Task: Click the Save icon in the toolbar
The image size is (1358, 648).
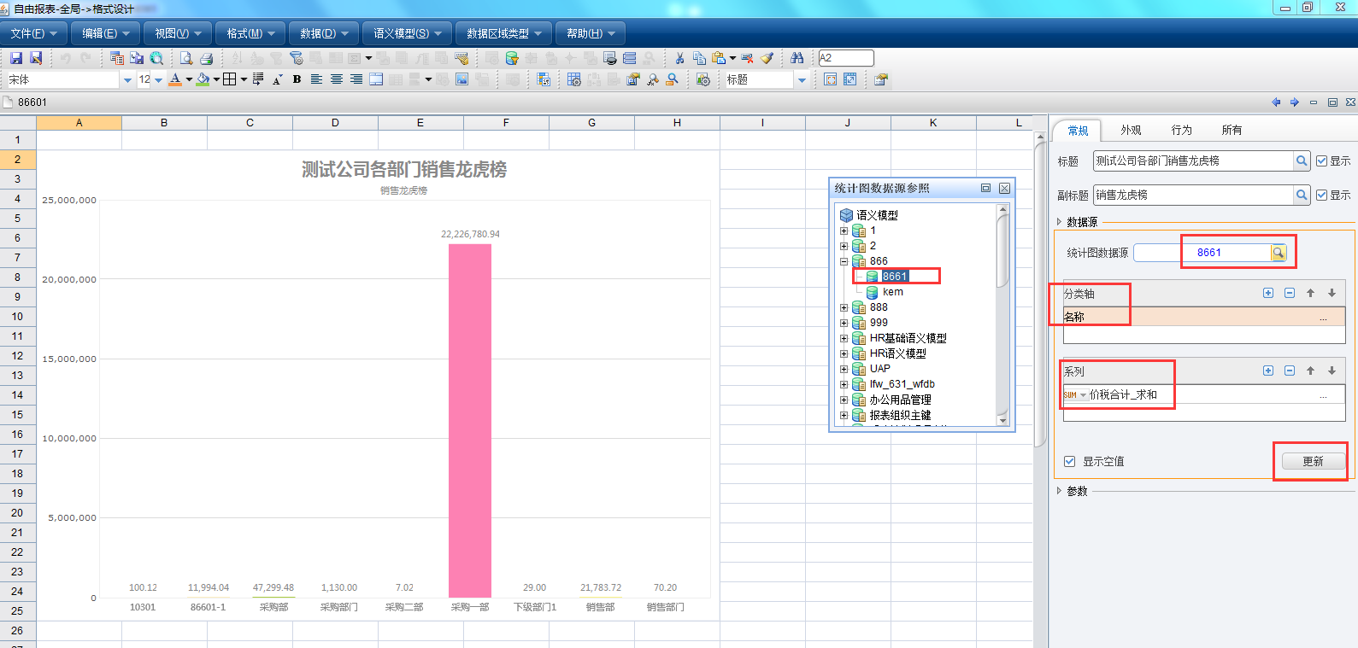Action: tap(16, 58)
